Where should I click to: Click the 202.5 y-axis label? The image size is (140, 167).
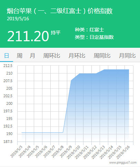pyautogui.click(x=8, y=96)
